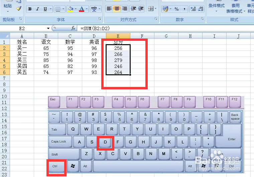Expand the accounting format dropdown arrow

point(170,9)
